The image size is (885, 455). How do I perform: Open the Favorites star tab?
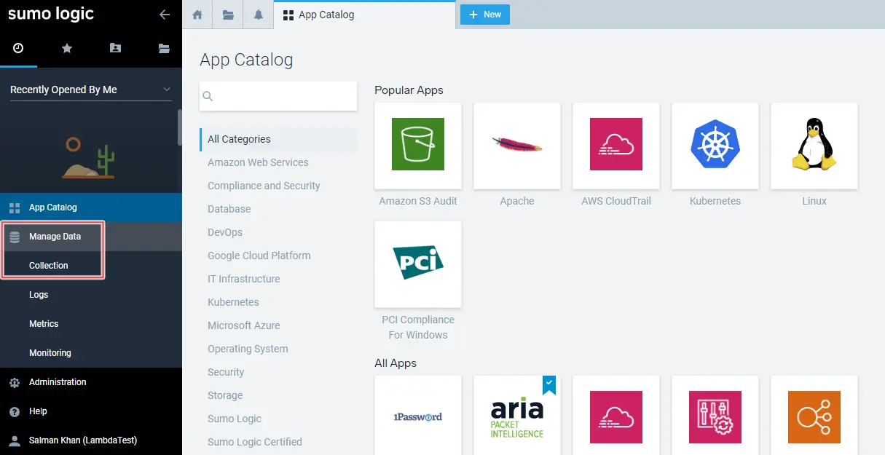click(67, 48)
